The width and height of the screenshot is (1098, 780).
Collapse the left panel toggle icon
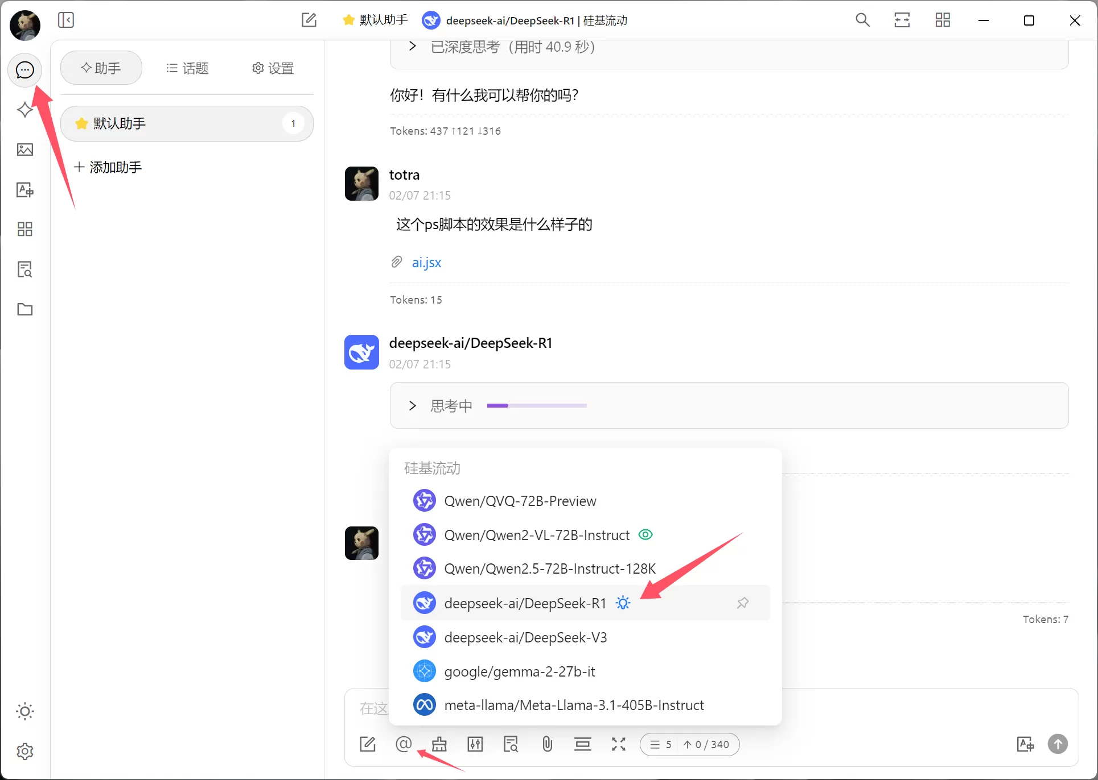pyautogui.click(x=66, y=20)
